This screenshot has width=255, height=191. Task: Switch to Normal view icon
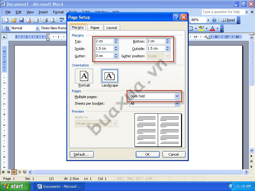[x=3, y=172]
